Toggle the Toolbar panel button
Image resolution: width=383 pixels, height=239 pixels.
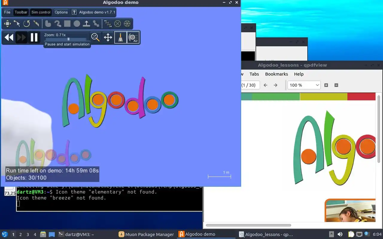pos(21,12)
